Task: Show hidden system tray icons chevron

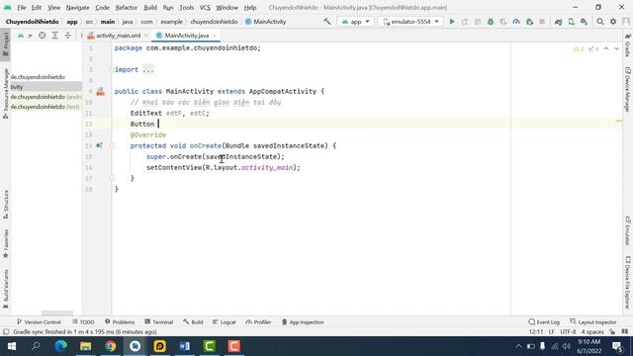Action: tap(518, 346)
